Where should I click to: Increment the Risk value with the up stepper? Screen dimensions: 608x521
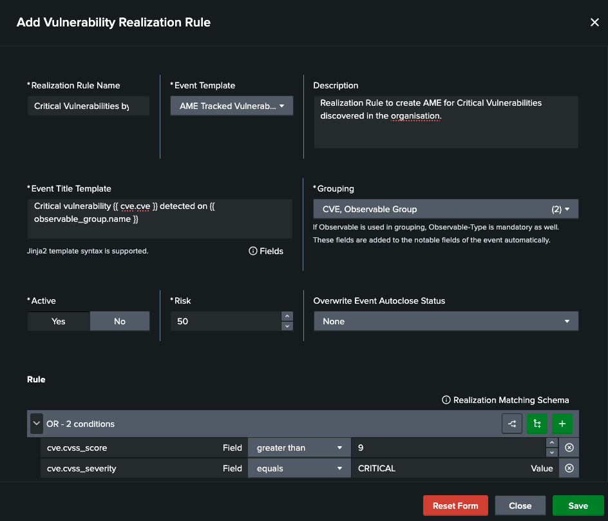click(287, 316)
